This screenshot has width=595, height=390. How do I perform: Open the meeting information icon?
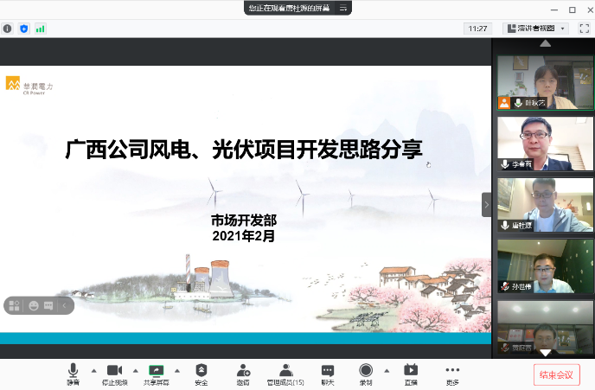(7, 29)
